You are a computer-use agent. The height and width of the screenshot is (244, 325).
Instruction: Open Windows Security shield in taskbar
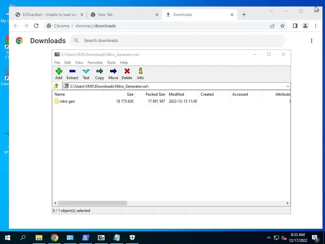click(x=132, y=238)
